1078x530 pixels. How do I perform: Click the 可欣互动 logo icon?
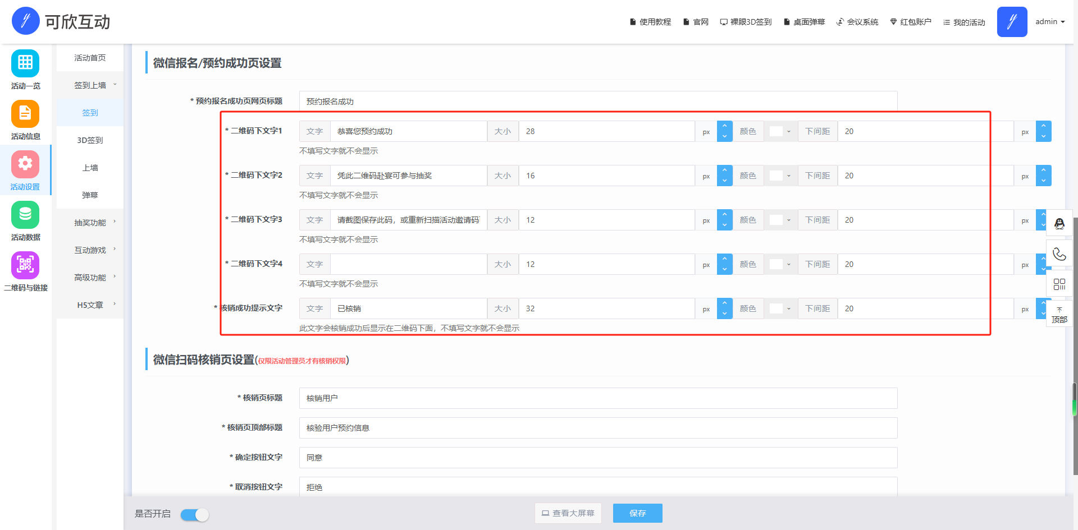pos(25,21)
